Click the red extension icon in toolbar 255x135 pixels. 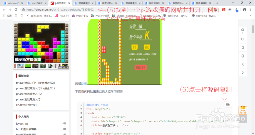[224, 10]
